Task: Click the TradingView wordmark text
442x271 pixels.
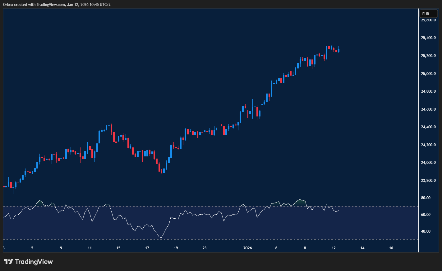Action: tap(34, 262)
